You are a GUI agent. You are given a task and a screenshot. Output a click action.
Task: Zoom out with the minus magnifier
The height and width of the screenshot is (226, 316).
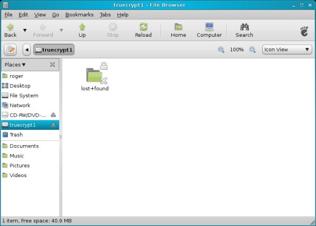coord(221,49)
